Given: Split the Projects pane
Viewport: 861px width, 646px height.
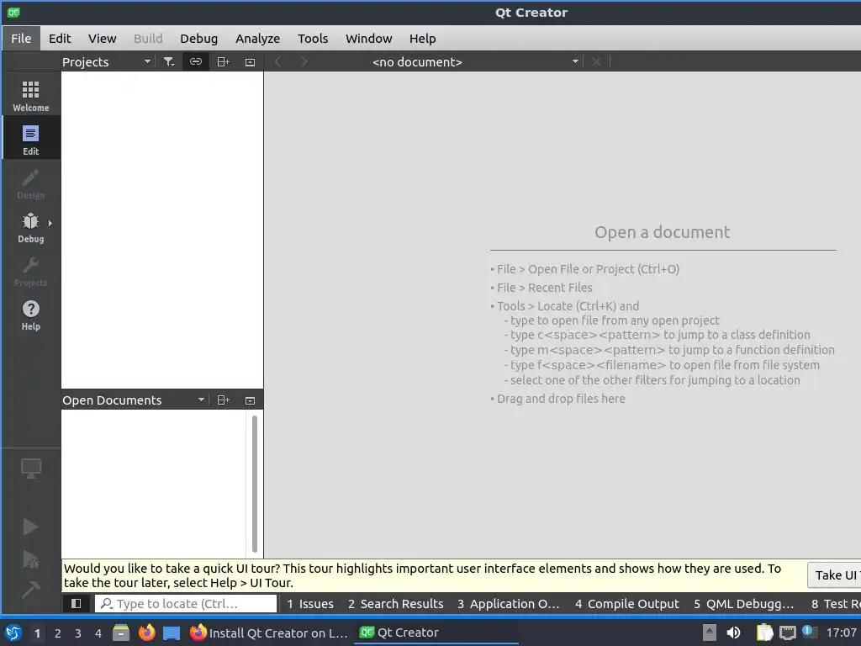Looking at the screenshot, I should click(x=223, y=62).
